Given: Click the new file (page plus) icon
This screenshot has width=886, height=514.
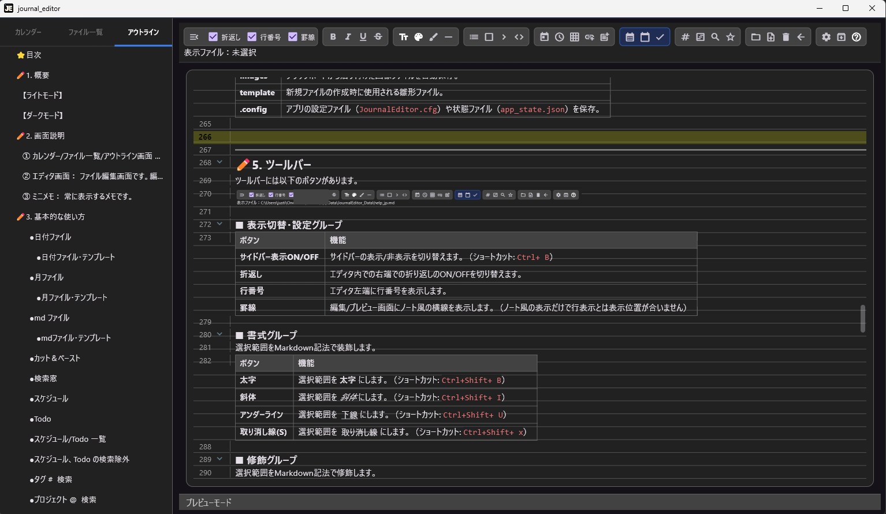Looking at the screenshot, I should tap(770, 37).
